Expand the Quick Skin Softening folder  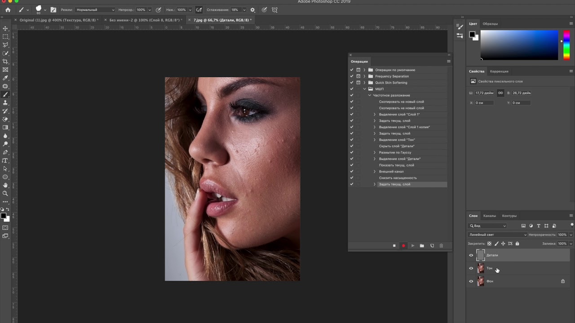point(364,83)
